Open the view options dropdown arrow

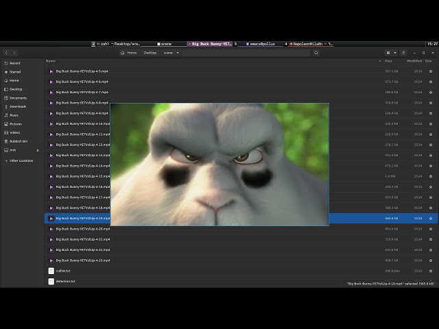pyautogui.click(x=395, y=53)
